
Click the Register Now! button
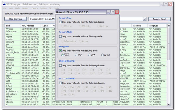tap(159, 19)
